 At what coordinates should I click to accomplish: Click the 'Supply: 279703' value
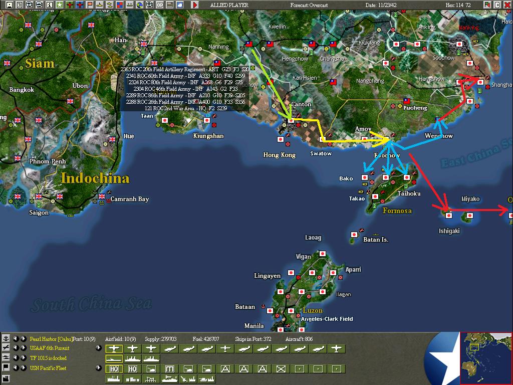pyautogui.click(x=161, y=339)
